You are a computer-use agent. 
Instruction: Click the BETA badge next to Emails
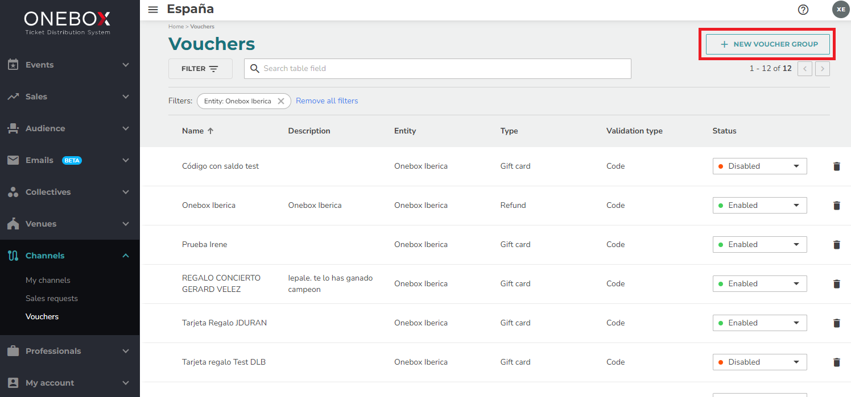pyautogui.click(x=72, y=161)
